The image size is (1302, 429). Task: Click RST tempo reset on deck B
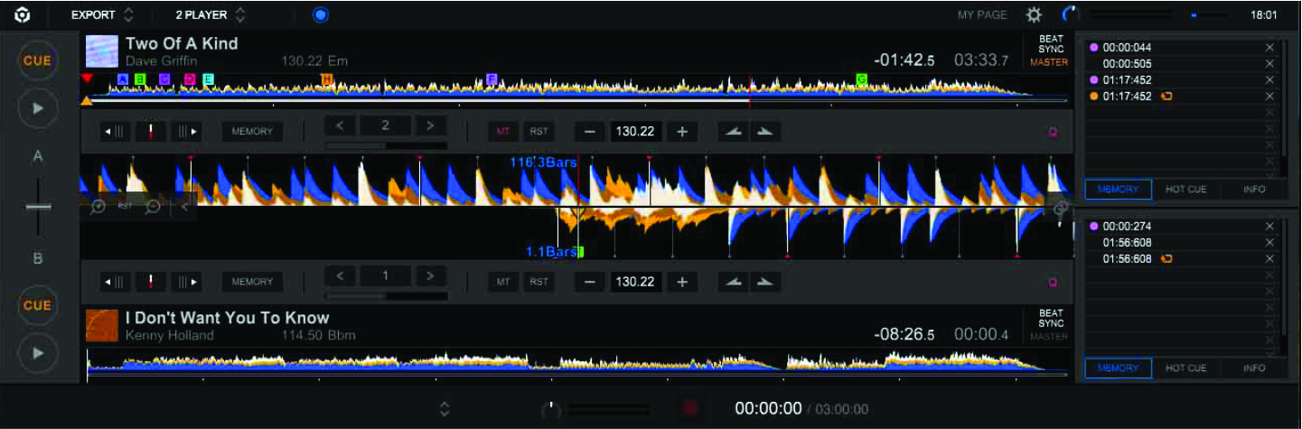[x=539, y=282]
